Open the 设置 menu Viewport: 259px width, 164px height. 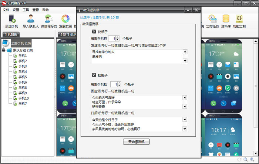16,10
